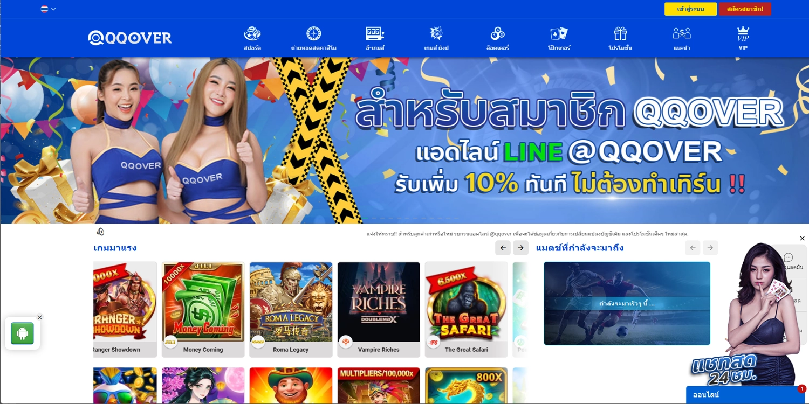This screenshot has height=404, width=809.
Task: Click the เกมมาแรง heading
Action: tap(115, 248)
